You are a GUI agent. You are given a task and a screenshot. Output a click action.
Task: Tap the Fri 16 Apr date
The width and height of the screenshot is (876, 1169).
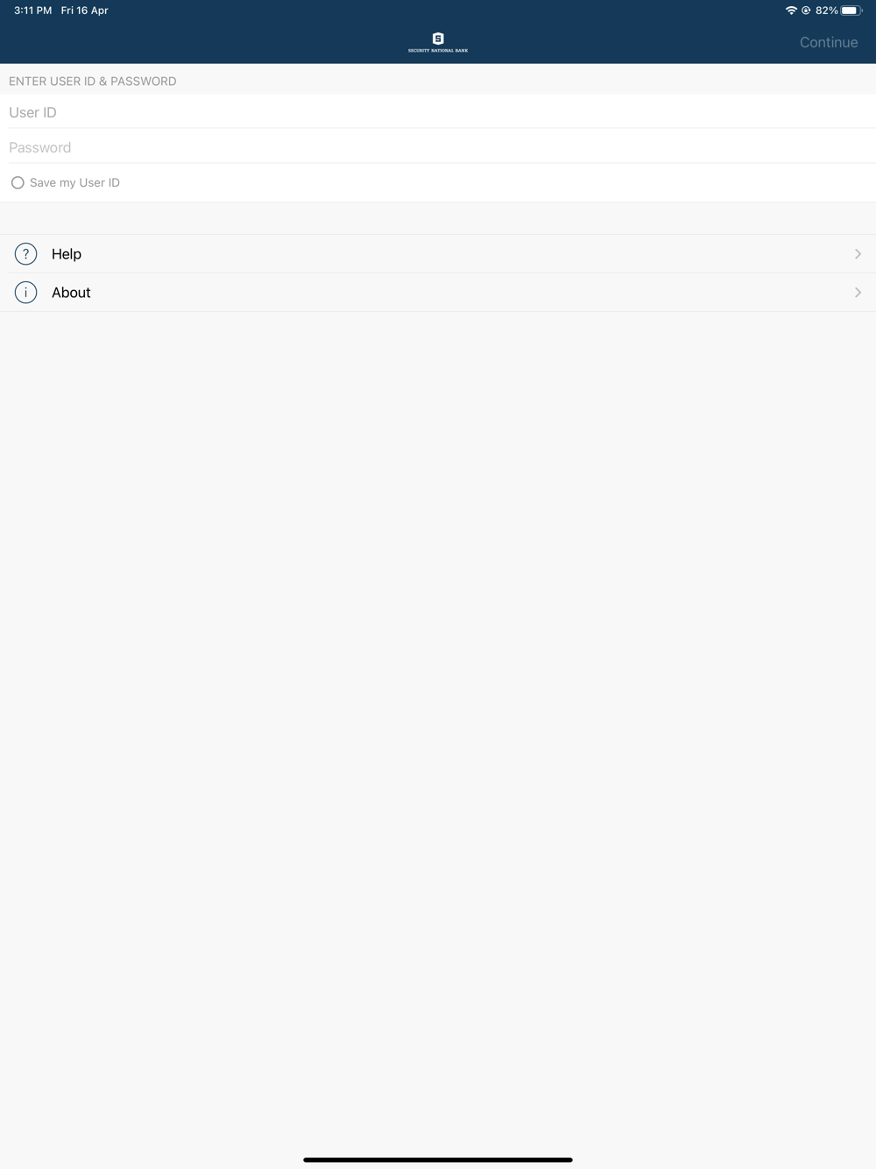[x=85, y=11]
